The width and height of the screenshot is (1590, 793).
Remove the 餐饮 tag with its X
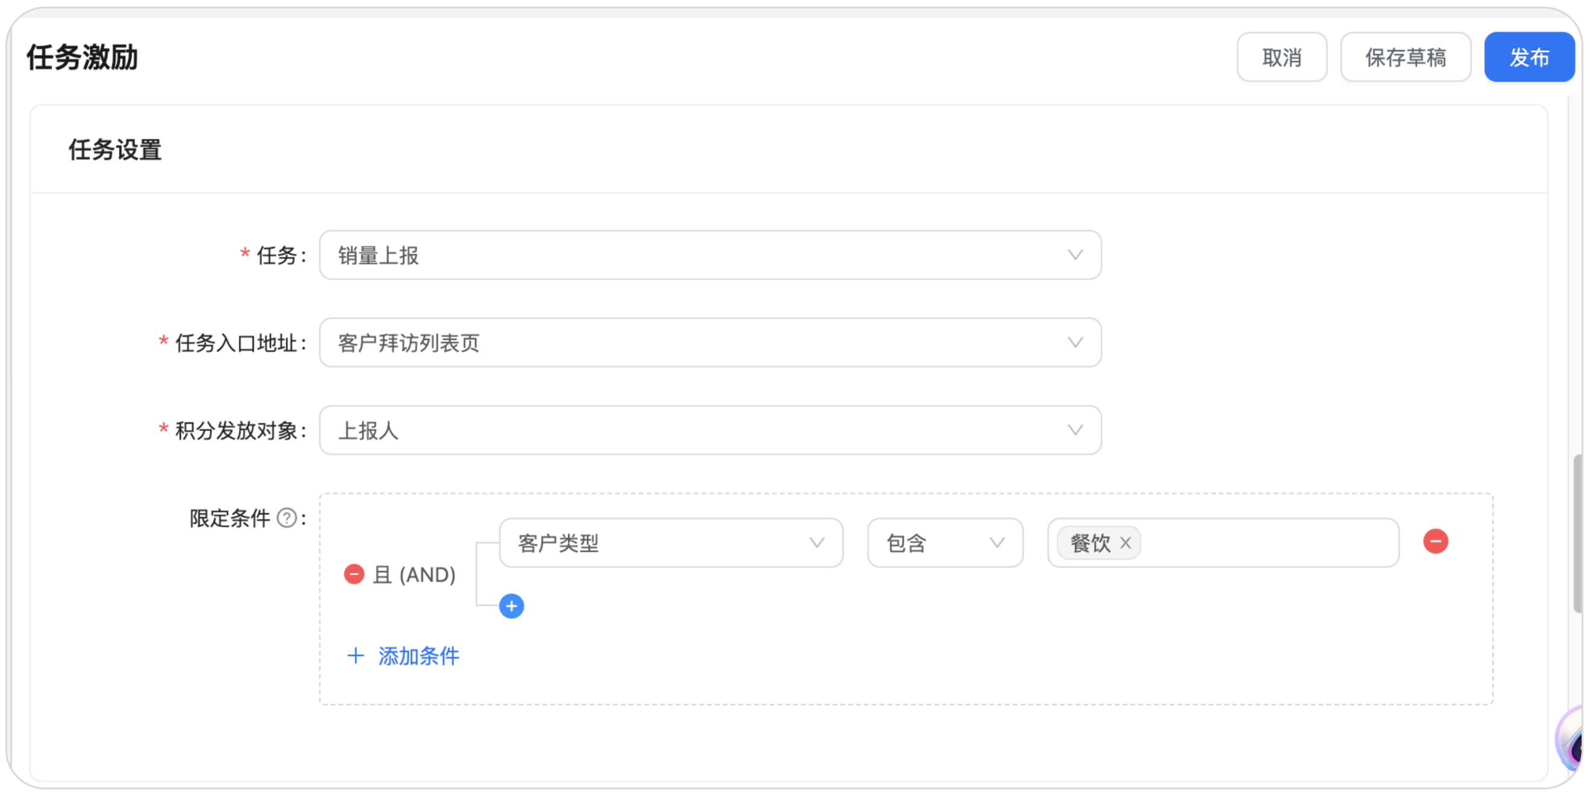pos(1125,544)
